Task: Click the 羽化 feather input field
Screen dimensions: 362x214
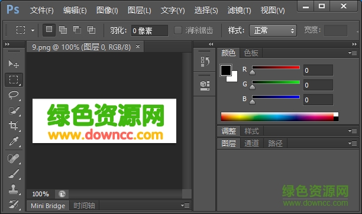Action: click(150, 31)
